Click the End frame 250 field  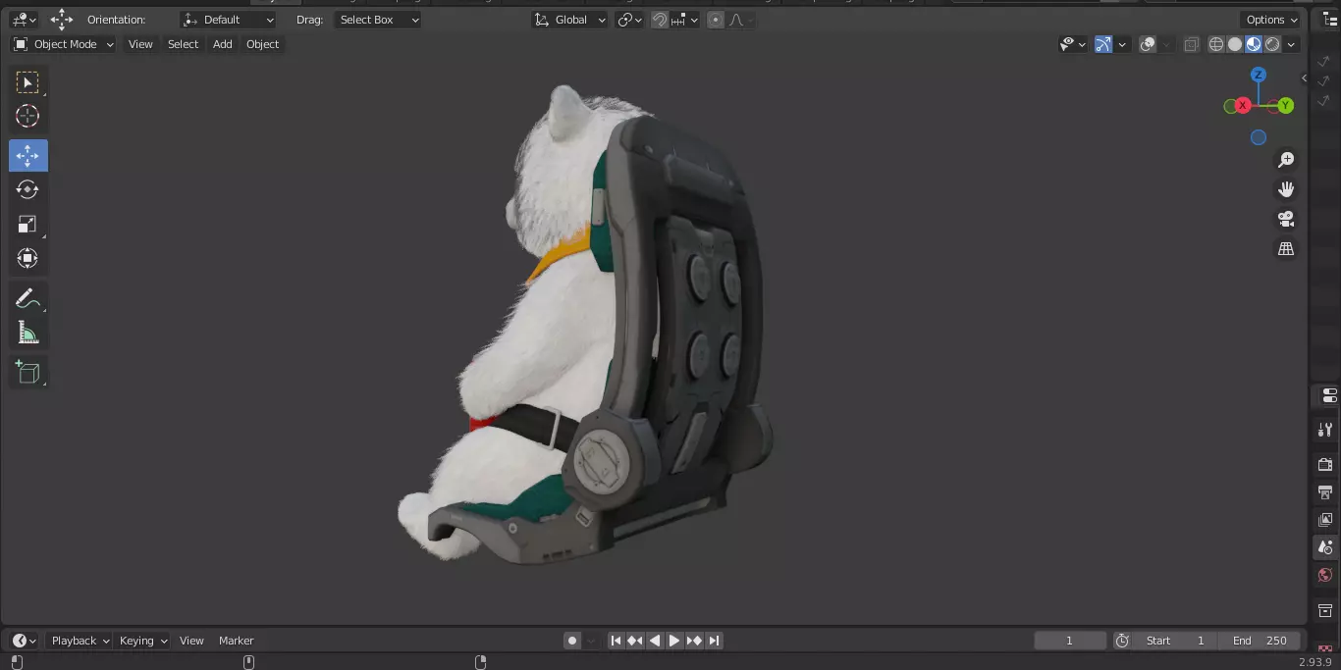point(1260,641)
